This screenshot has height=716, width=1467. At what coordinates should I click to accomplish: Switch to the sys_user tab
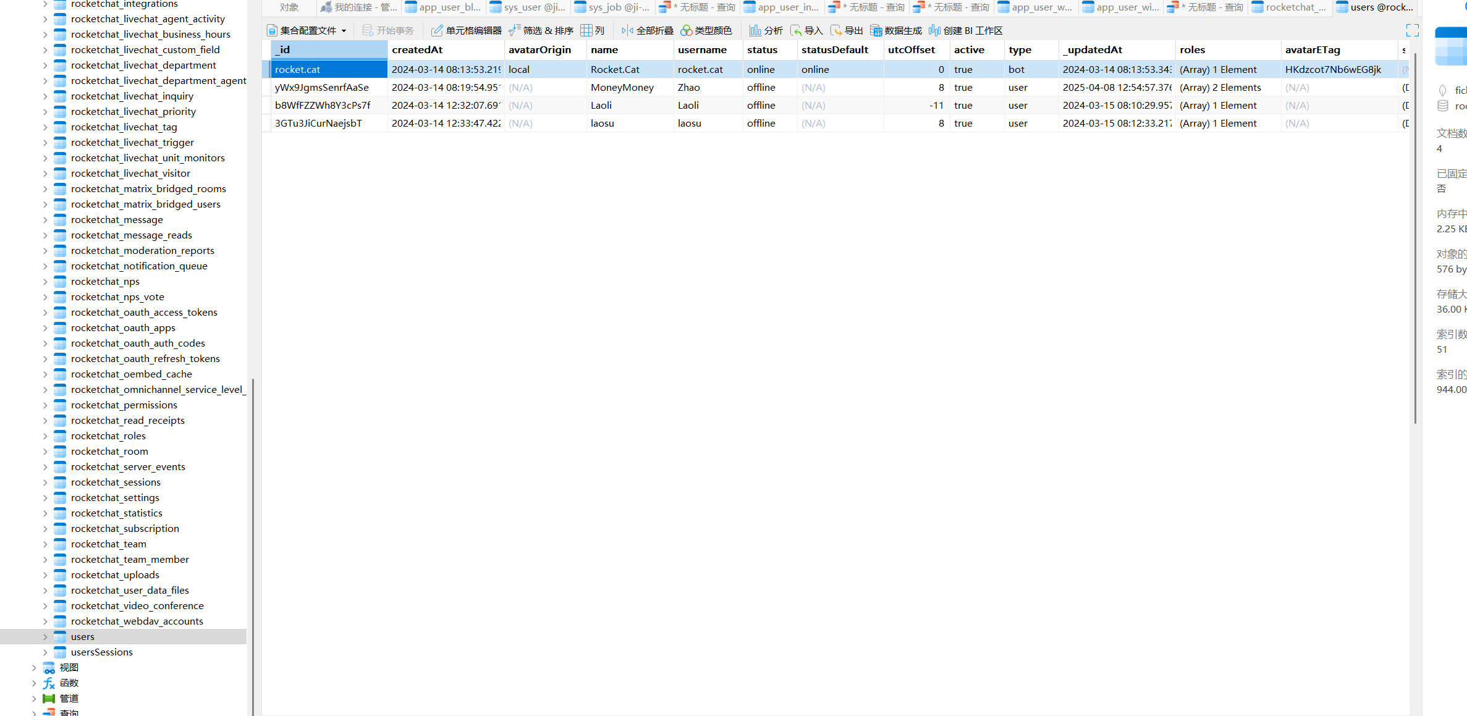pyautogui.click(x=528, y=7)
